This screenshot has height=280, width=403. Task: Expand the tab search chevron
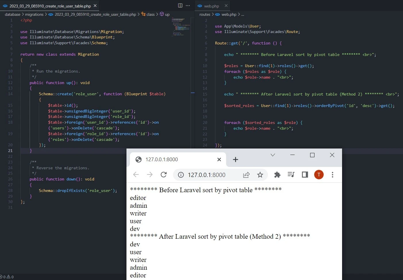pyautogui.click(x=273, y=155)
